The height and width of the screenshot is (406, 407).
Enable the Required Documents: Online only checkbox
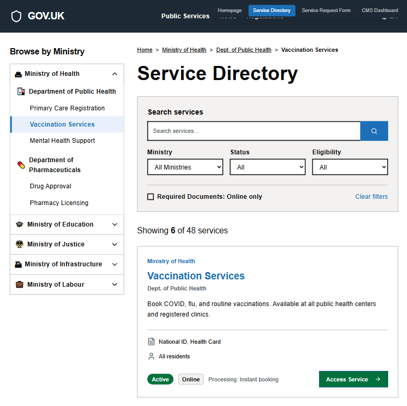coord(151,197)
